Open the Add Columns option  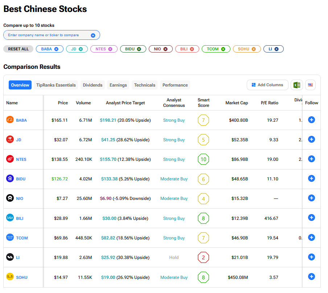point(267,85)
